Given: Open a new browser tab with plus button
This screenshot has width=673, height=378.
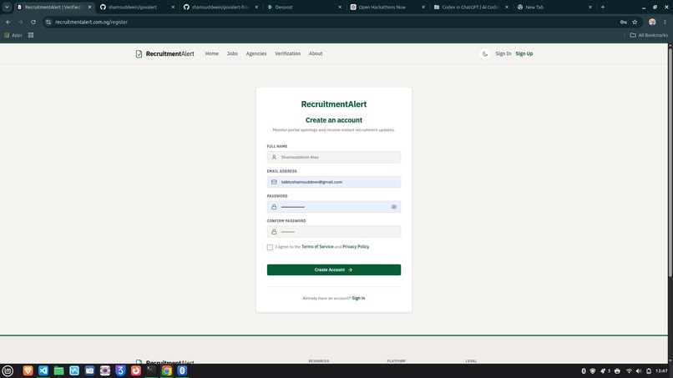Looking at the screenshot, I should [603, 7].
